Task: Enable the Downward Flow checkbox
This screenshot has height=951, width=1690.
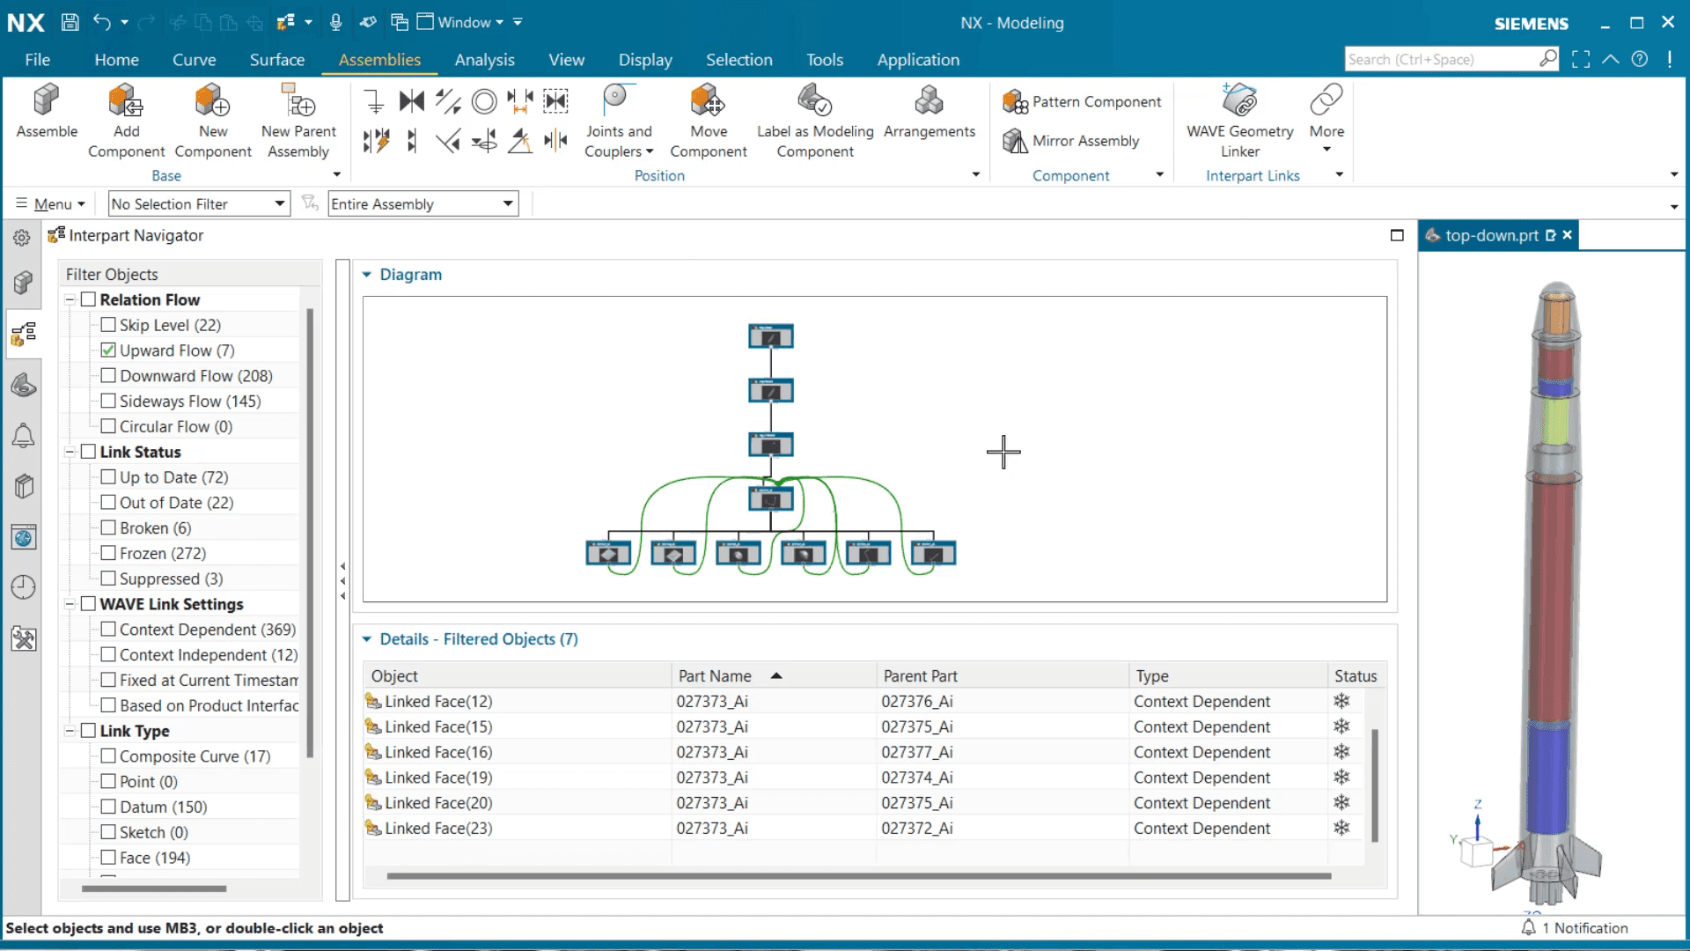Action: click(x=108, y=375)
